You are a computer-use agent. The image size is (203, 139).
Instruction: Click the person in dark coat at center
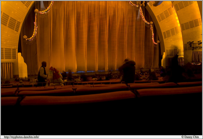tap(128, 71)
